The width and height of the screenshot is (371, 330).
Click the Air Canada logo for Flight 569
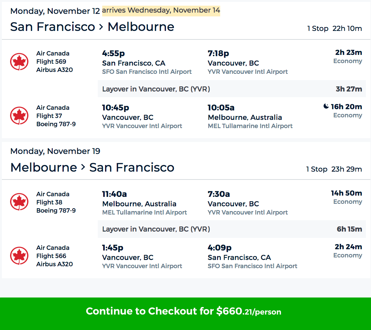[x=19, y=62]
